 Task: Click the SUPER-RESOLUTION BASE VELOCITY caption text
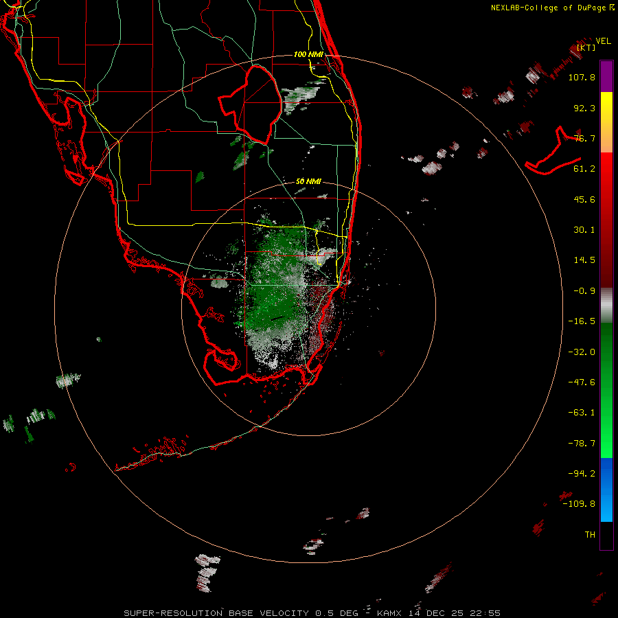click(x=216, y=613)
